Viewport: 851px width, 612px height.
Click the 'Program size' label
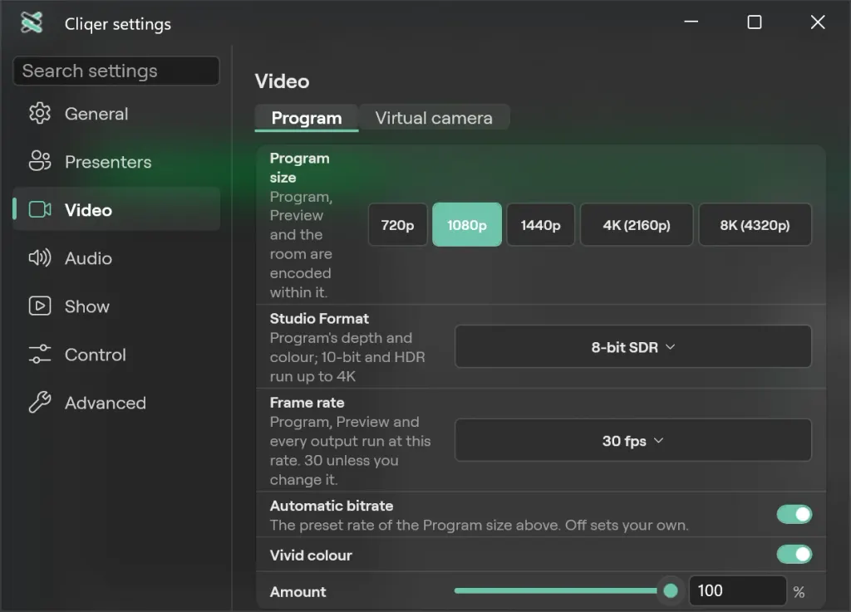(299, 168)
